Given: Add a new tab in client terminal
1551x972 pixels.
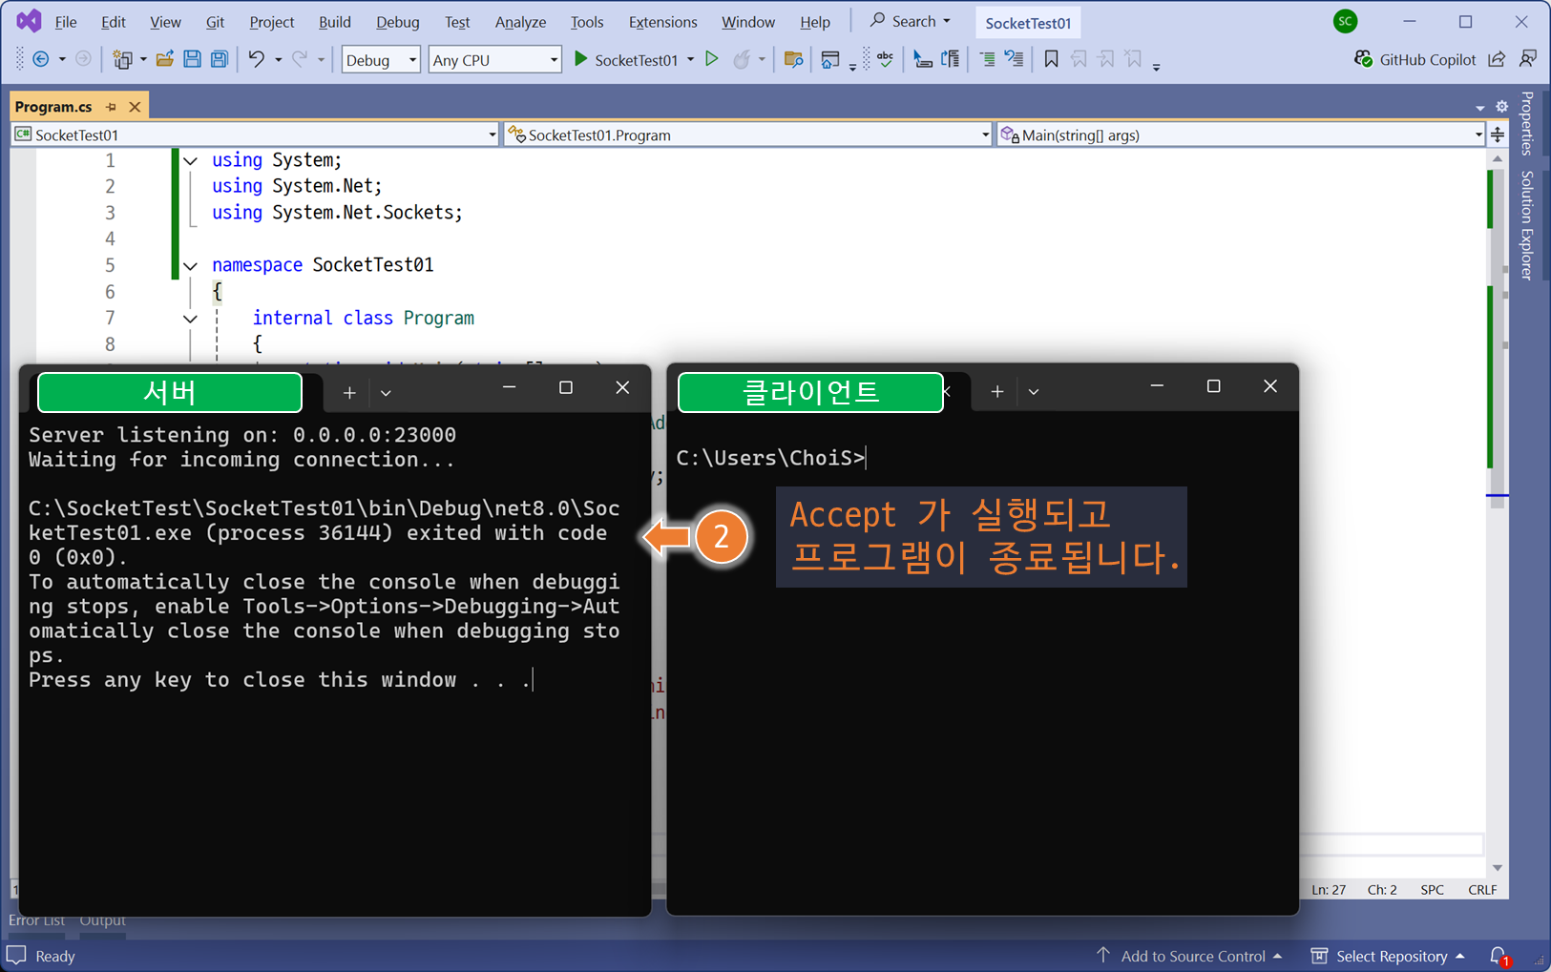Looking at the screenshot, I should click(996, 391).
